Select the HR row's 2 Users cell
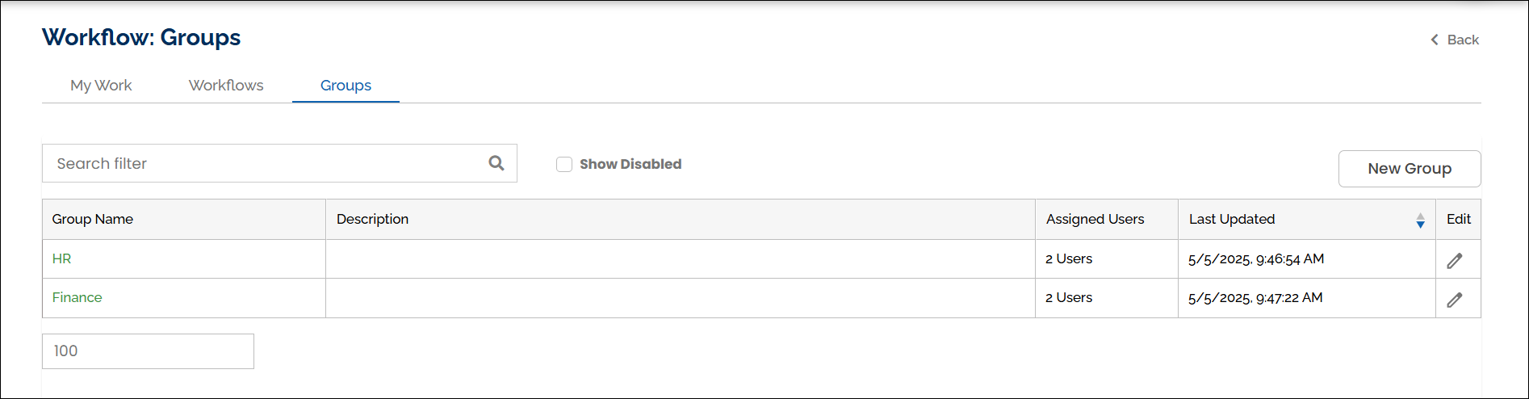This screenshot has height=399, width=1529. click(1069, 258)
